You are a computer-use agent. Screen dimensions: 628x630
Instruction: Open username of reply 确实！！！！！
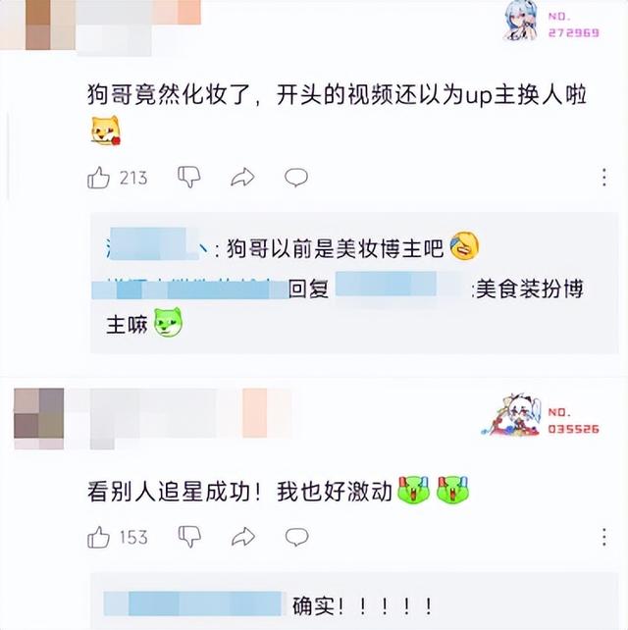coord(193,604)
